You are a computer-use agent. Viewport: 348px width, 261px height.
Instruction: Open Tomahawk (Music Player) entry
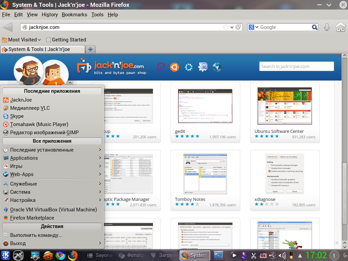click(52, 124)
